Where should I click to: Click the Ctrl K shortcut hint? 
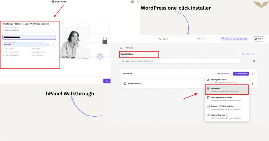click(x=200, y=39)
